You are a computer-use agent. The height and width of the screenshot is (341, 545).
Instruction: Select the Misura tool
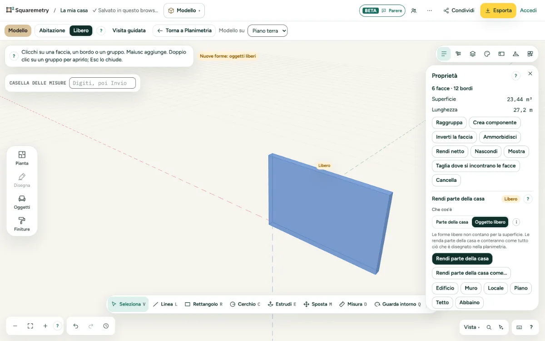[353, 304]
